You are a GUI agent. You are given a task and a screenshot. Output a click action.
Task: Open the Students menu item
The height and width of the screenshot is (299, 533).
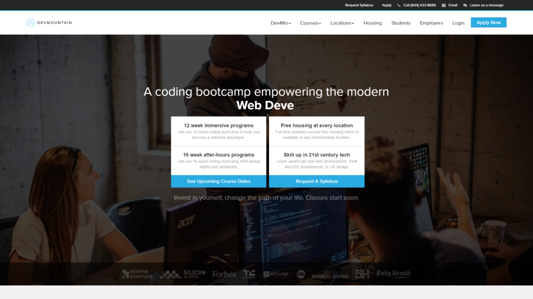(401, 23)
